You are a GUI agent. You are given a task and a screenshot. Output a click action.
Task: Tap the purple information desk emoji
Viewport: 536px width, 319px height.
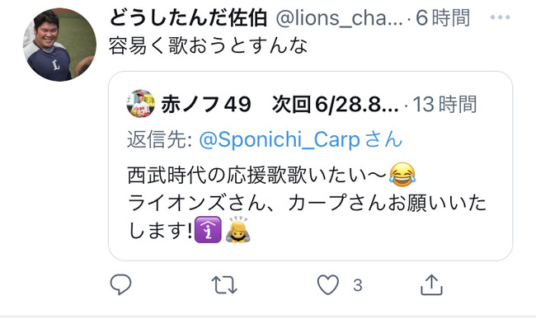(x=208, y=230)
